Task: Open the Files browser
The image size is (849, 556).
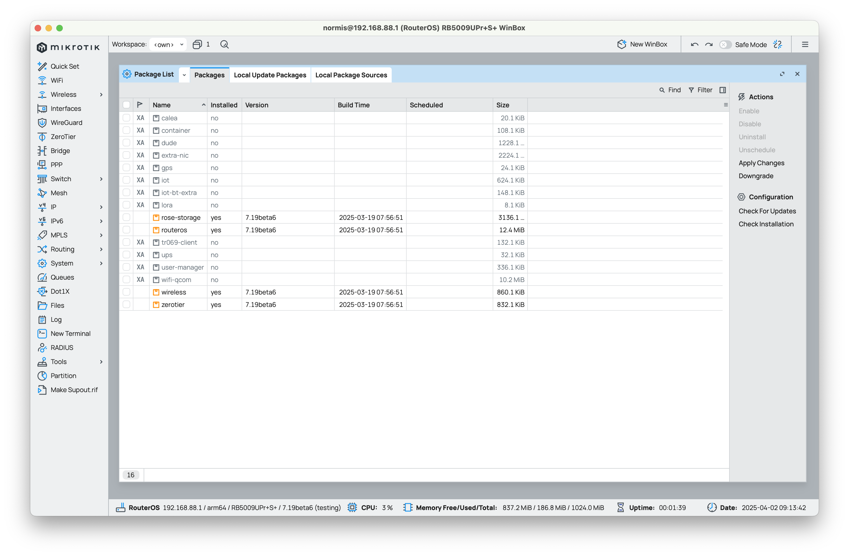Action: click(57, 305)
